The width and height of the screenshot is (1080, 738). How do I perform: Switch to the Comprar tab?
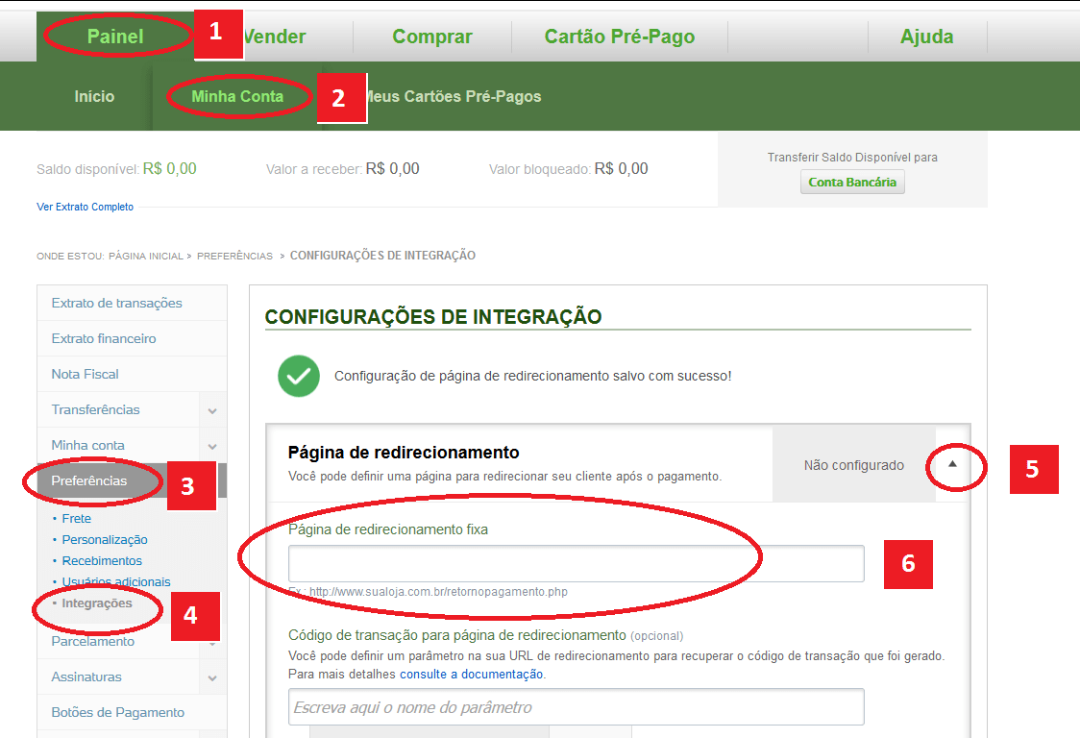pos(431,37)
